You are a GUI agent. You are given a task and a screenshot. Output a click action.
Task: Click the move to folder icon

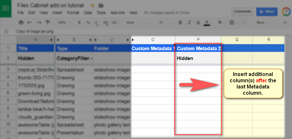coord(101,6)
